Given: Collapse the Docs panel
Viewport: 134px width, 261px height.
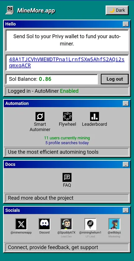Looking at the screenshot, I should coord(126,164).
